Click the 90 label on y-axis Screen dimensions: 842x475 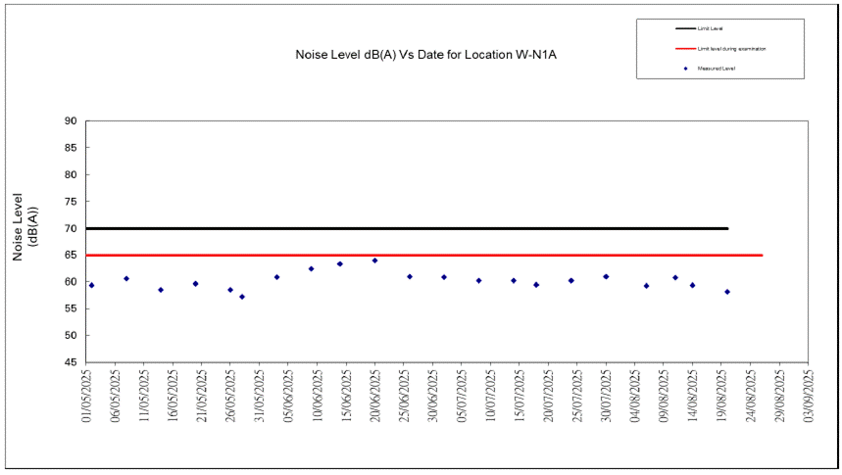[71, 121]
